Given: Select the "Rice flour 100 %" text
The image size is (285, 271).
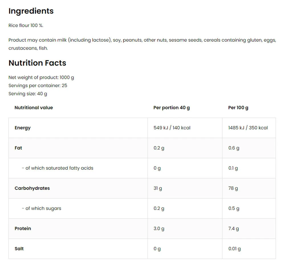Looking at the screenshot, I should coord(26,25).
